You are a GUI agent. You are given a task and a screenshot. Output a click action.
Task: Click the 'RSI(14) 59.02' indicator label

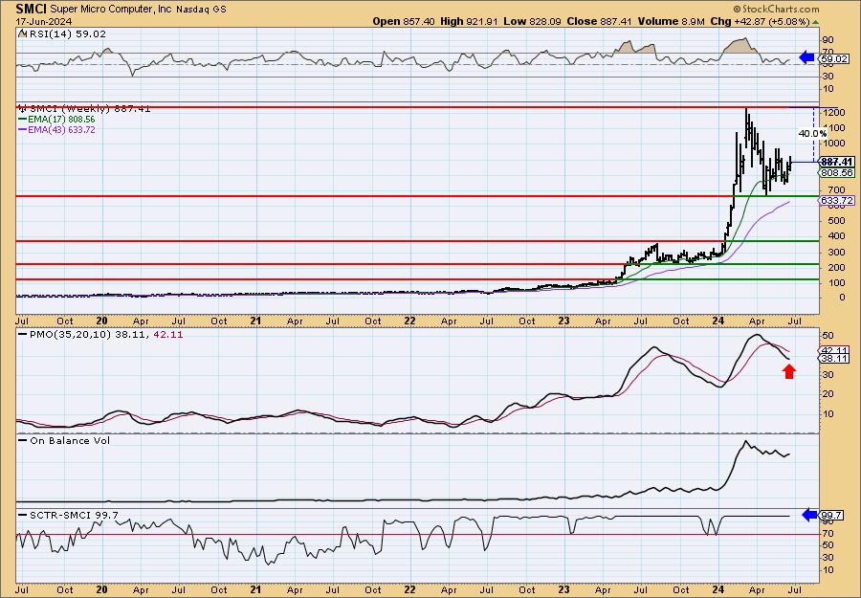tap(68, 34)
